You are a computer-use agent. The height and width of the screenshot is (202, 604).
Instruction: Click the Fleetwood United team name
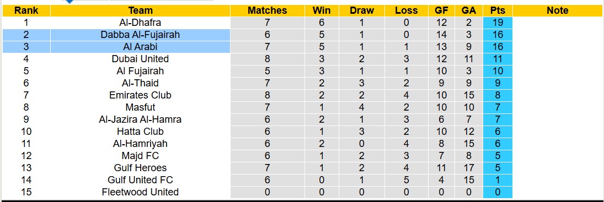[140, 192]
